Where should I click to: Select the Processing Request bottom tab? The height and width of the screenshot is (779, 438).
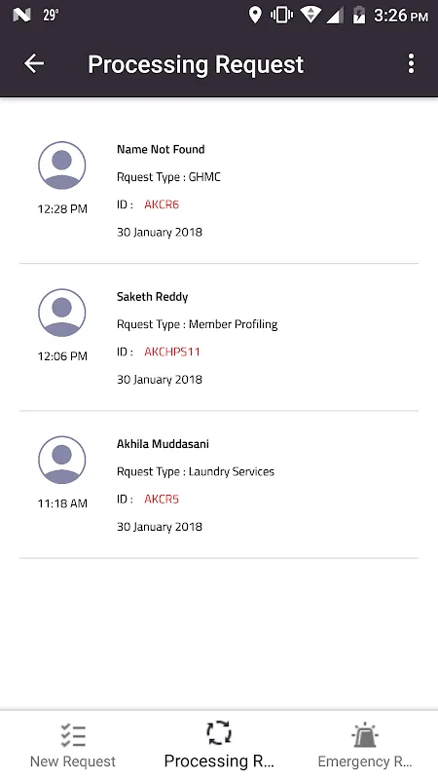click(x=219, y=745)
